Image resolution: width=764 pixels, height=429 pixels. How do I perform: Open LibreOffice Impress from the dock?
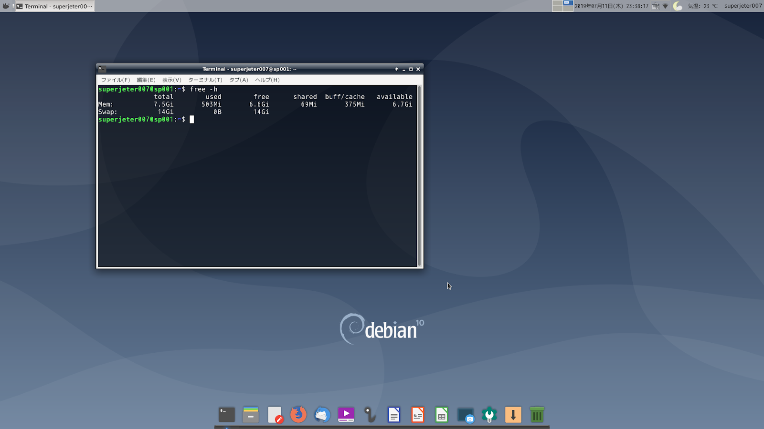tap(417, 415)
